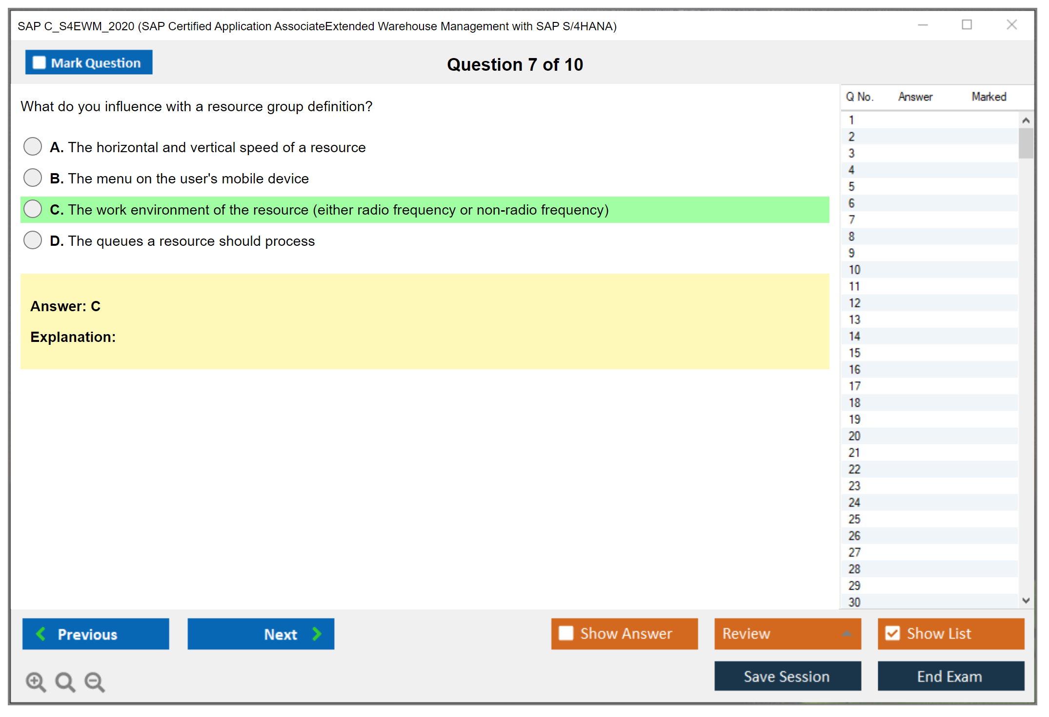The height and width of the screenshot is (717, 1049).
Task: Toggle the Show Answer checkbox
Action: 566,633
